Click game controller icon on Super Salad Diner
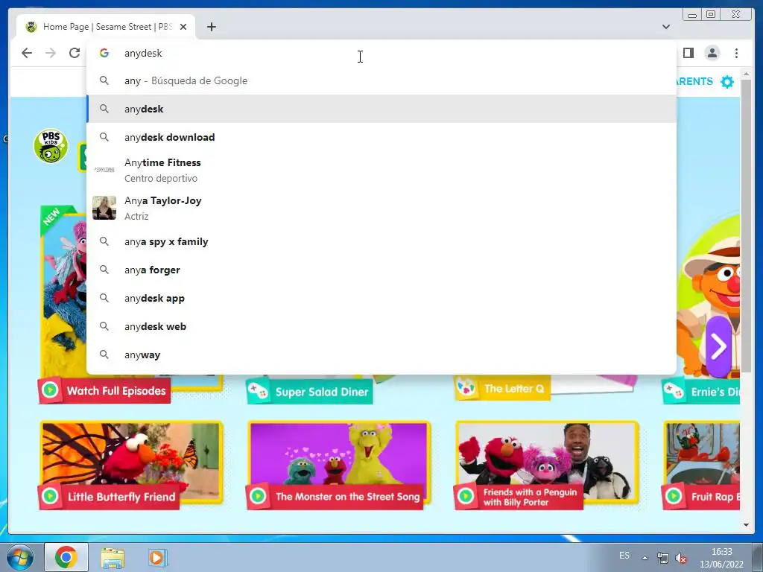 (258, 391)
